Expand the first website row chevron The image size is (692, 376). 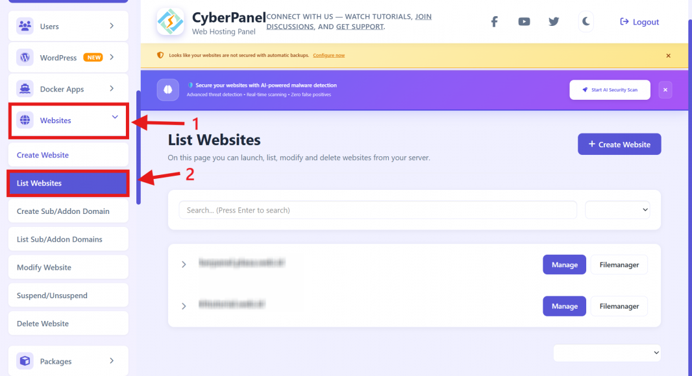[184, 264]
